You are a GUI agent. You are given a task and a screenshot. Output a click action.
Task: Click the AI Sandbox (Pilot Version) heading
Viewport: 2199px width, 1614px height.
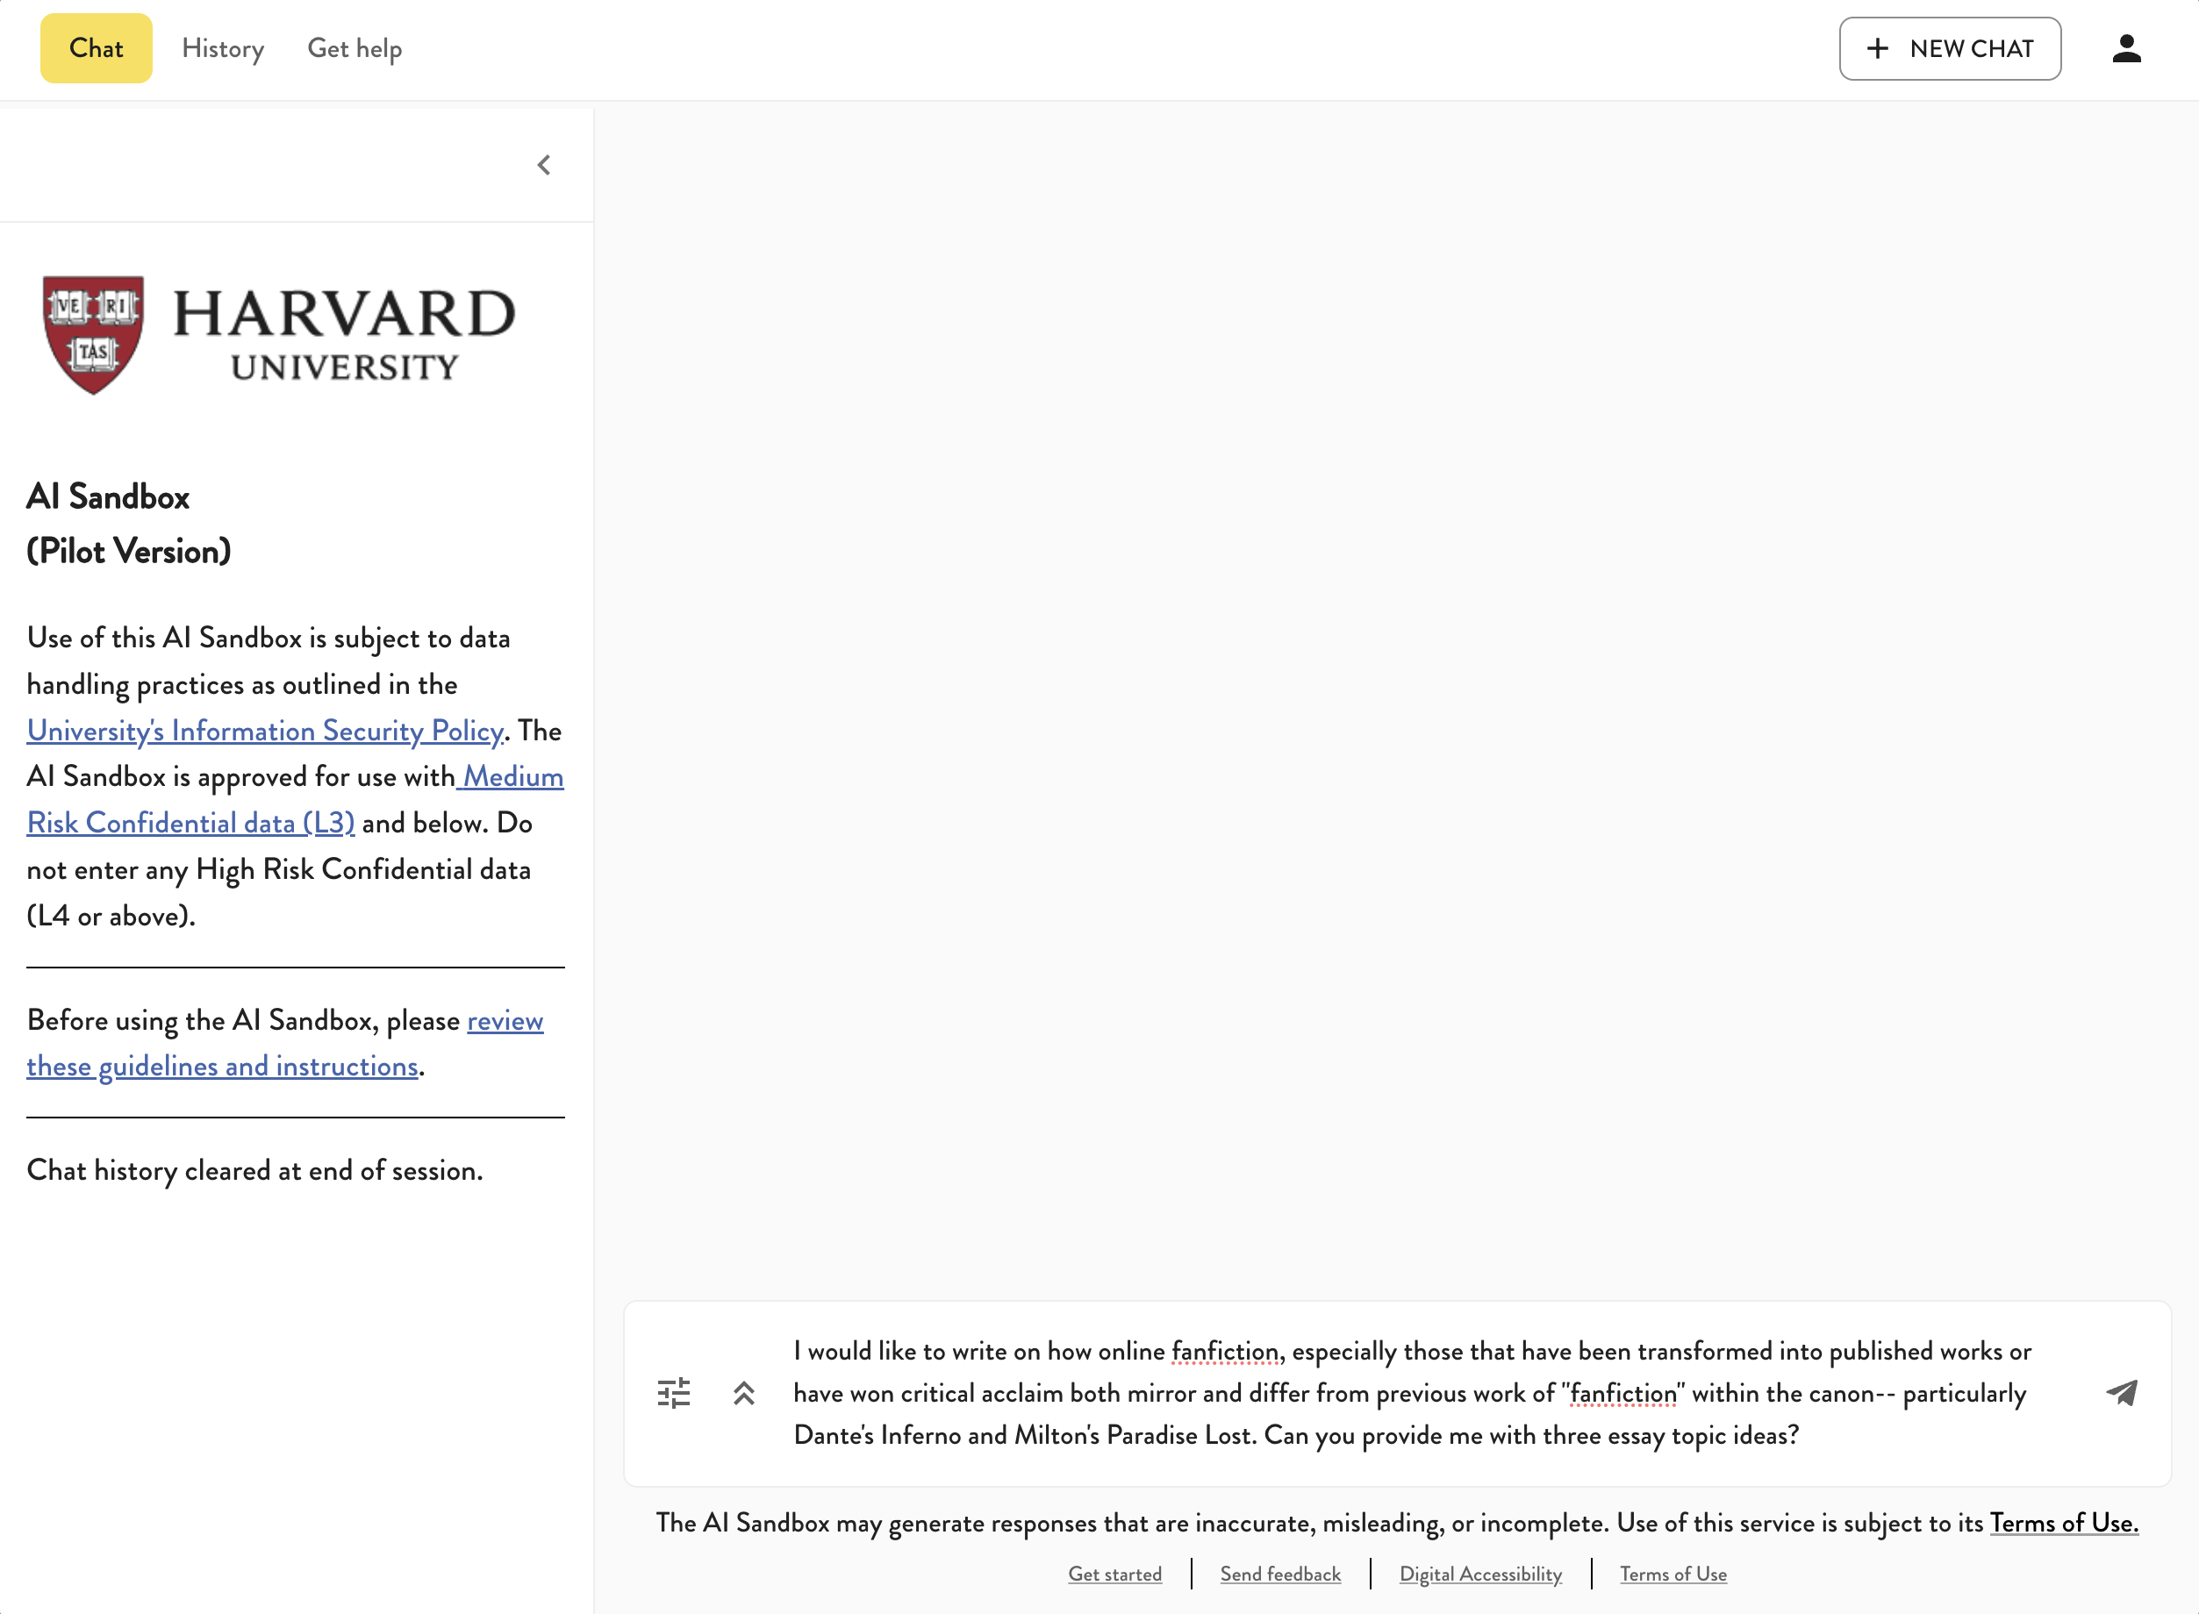tap(128, 524)
